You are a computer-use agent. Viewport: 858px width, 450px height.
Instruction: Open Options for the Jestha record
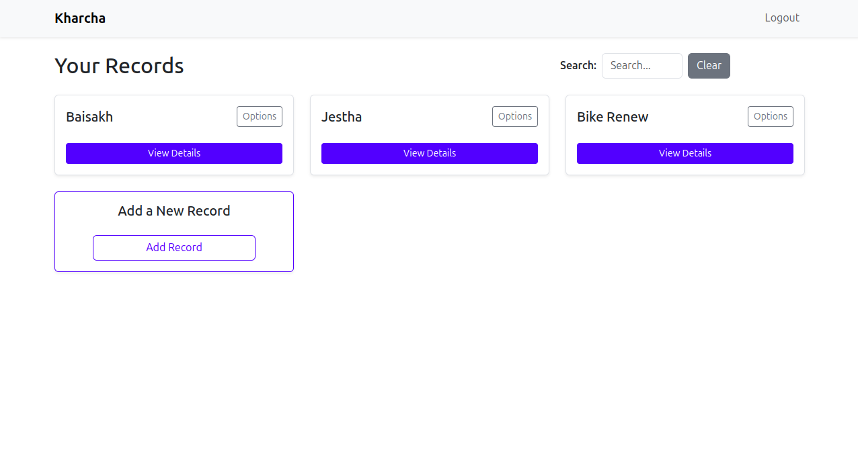pyautogui.click(x=515, y=116)
